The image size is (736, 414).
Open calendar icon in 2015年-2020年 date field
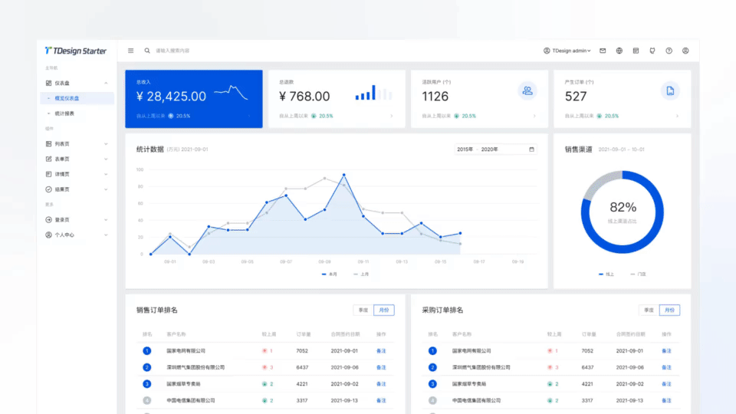pyautogui.click(x=531, y=149)
